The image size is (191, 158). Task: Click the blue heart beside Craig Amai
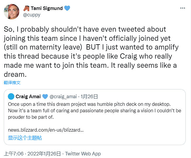(45, 96)
